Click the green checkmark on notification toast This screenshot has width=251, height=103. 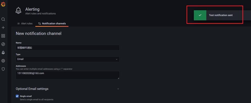200,15
